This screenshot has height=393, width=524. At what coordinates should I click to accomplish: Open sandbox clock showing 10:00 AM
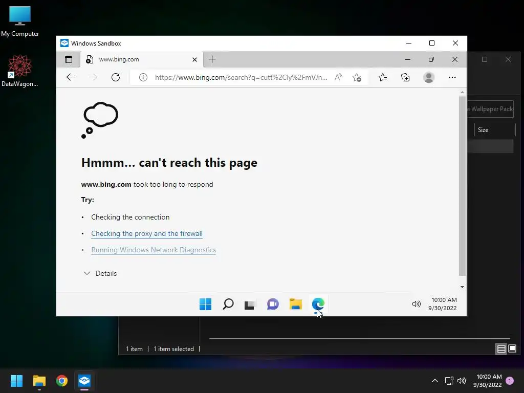pyautogui.click(x=443, y=304)
